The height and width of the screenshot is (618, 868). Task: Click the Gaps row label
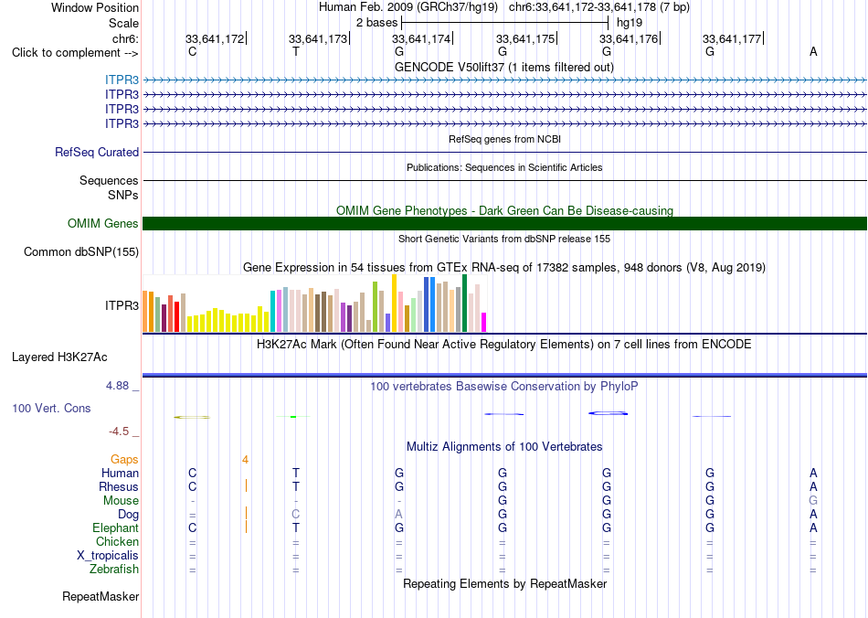click(x=124, y=460)
